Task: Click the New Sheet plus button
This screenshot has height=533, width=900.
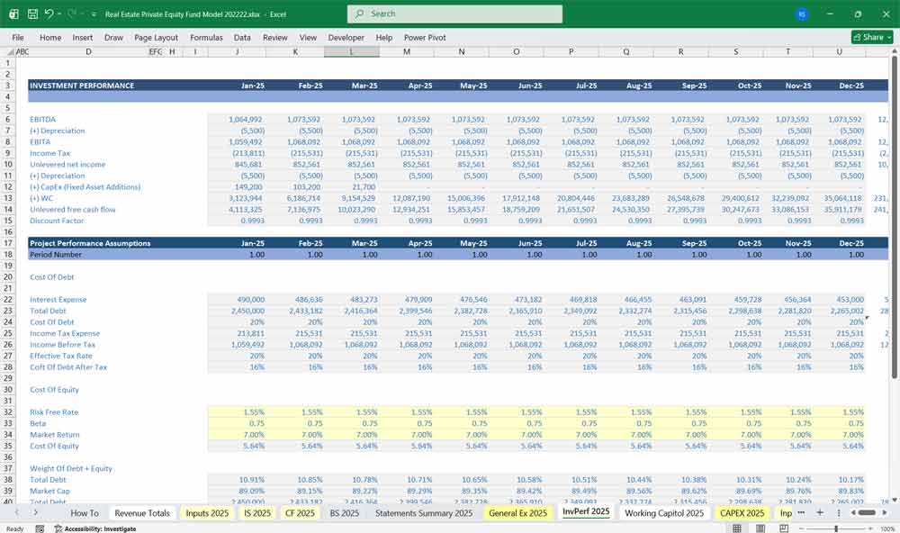Action: [820, 512]
